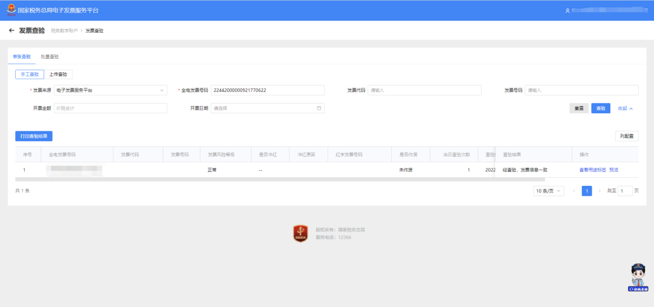
Task: Collapse the search form with 收起
Action: (x=625, y=108)
